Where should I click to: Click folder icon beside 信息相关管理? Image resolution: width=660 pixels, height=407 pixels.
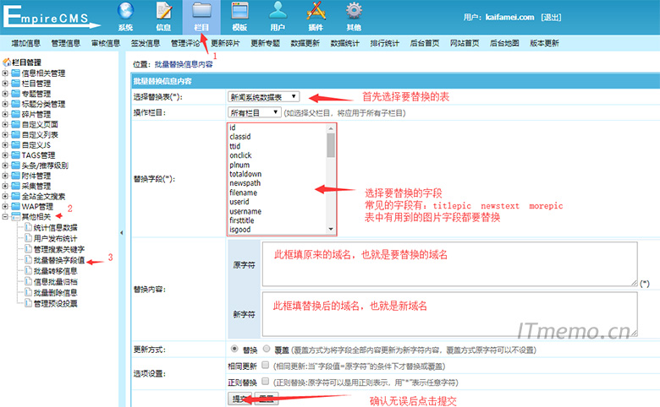[15, 73]
